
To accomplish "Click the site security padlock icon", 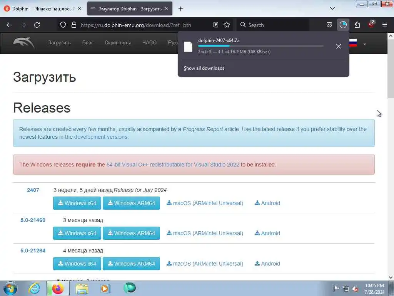I will [x=73, y=25].
